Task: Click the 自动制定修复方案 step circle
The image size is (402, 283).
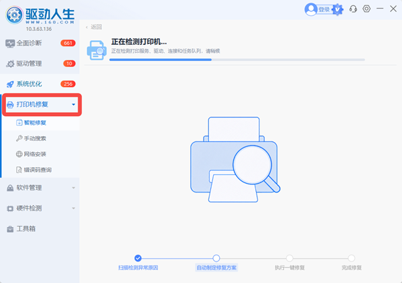Action: (216, 258)
